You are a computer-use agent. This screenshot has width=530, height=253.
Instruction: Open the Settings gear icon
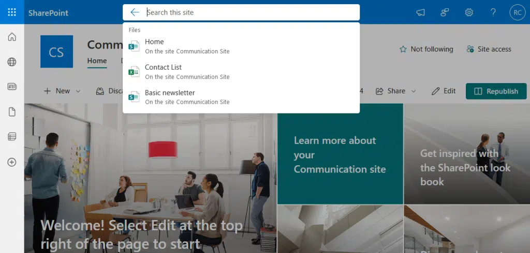(469, 12)
